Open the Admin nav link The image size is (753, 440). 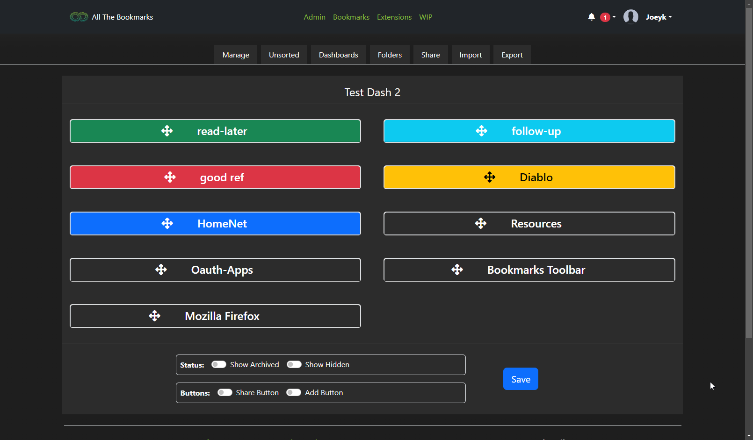[x=314, y=17]
